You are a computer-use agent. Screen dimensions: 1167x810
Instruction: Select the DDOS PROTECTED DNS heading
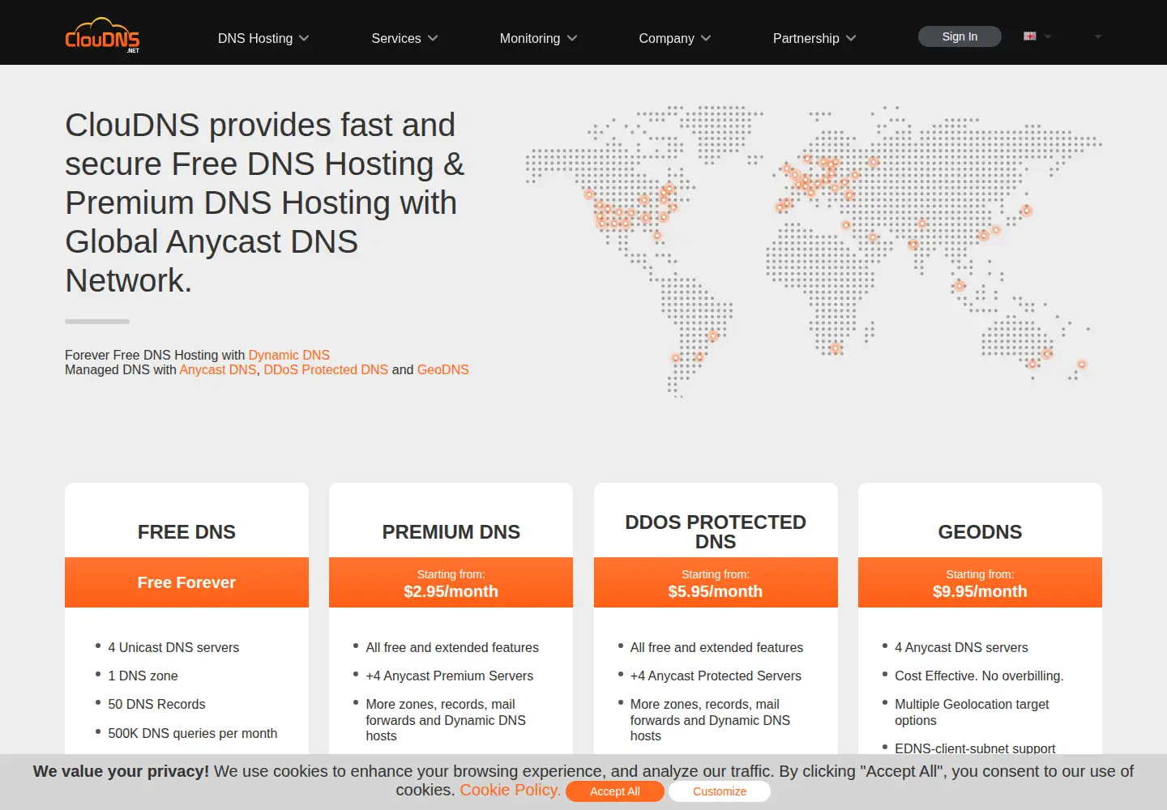(716, 532)
